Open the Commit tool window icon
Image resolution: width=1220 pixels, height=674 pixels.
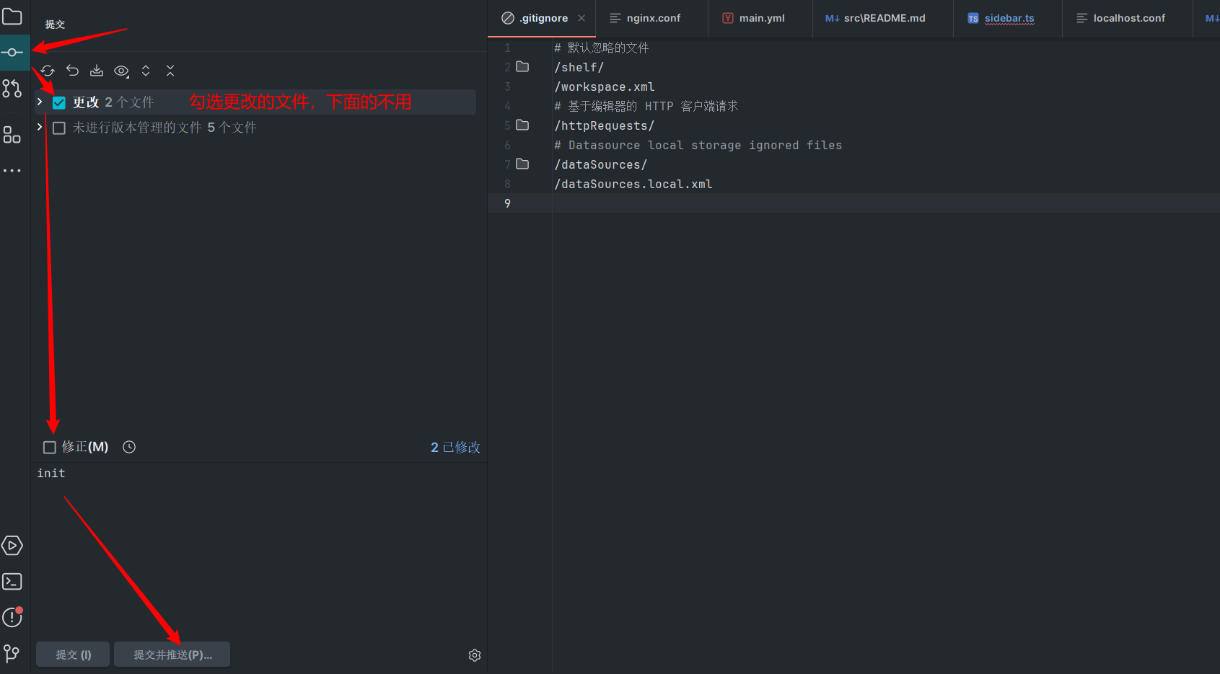pos(12,53)
